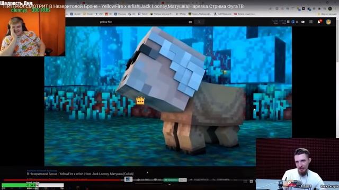Click the small preview thumbnail on the progress bar
Viewport: 339px width, 190px height.
click(128, 179)
